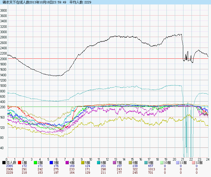Viewport: 211px width, 177px height.
Task: Click the red 1服 legend swatch
Action: 20,162
